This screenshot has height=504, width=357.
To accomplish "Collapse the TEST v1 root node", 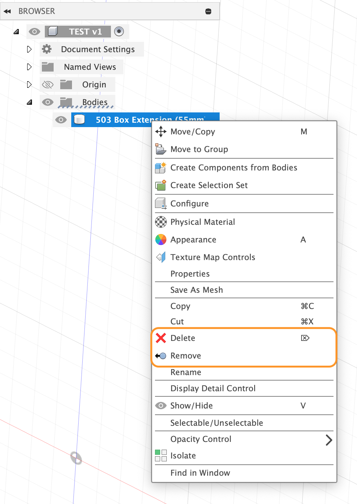I will click(x=16, y=32).
